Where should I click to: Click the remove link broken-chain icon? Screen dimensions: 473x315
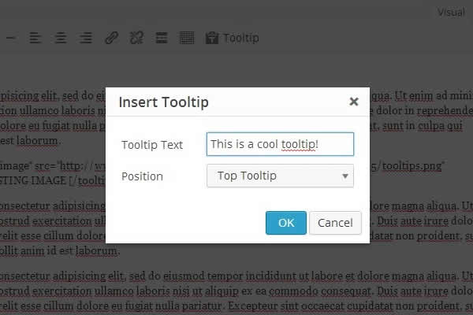click(x=136, y=38)
